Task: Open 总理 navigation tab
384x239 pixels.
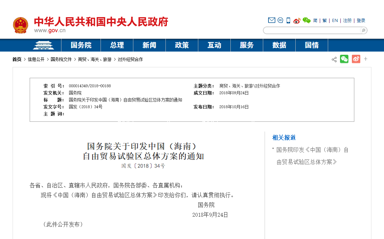Action: 117,45
